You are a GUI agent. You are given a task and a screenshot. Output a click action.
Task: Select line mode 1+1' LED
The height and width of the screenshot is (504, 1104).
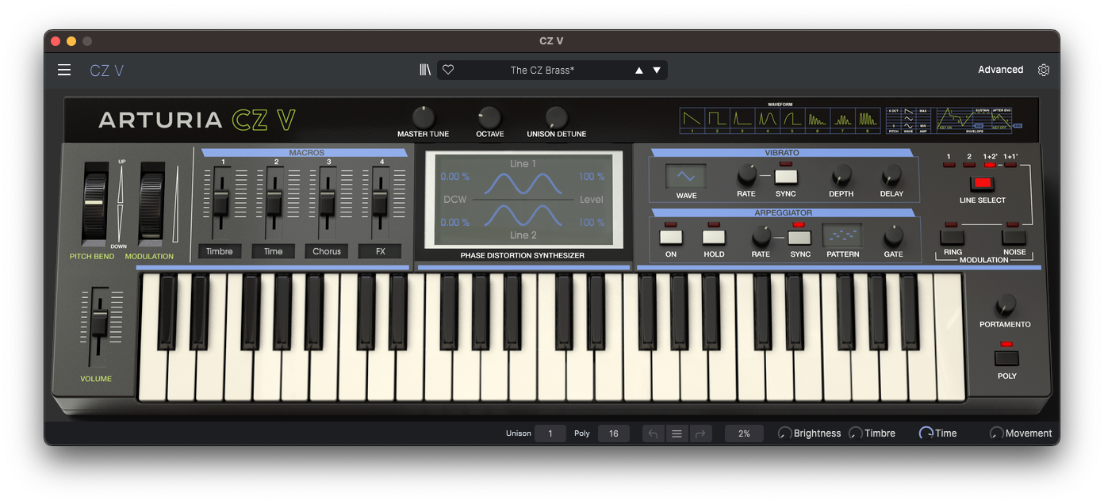(1010, 165)
